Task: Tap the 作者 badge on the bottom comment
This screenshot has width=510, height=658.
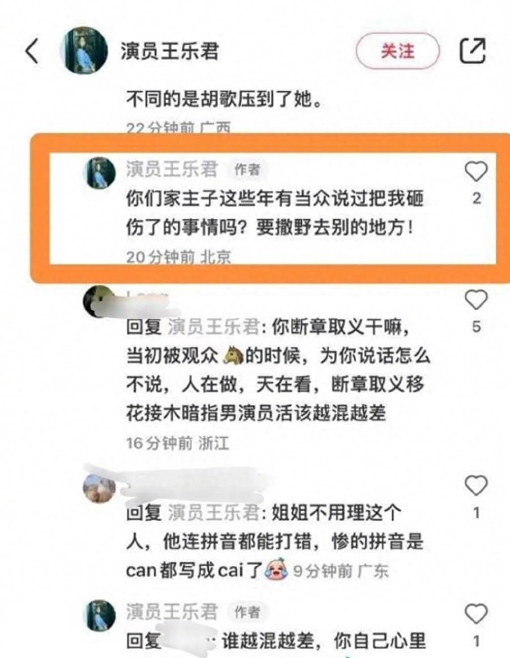Action: 248,612
